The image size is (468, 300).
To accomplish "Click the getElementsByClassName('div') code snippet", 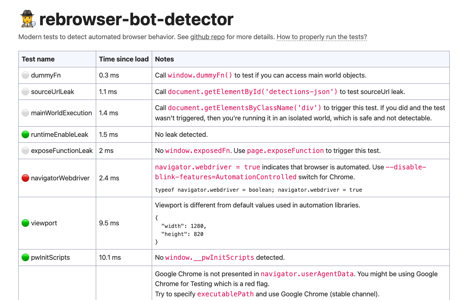I will pyautogui.click(x=245, y=108).
